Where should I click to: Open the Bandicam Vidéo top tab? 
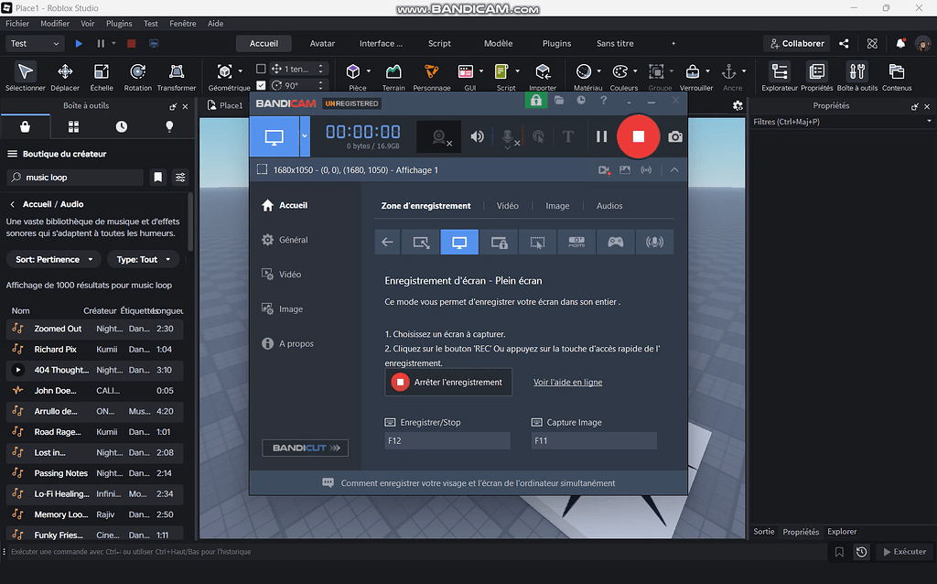pos(507,206)
